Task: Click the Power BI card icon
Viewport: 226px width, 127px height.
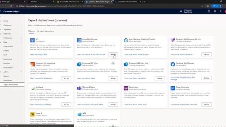Action: [32, 114]
